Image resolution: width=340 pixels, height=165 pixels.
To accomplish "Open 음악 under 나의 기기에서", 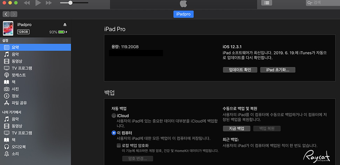I will (35, 119).
